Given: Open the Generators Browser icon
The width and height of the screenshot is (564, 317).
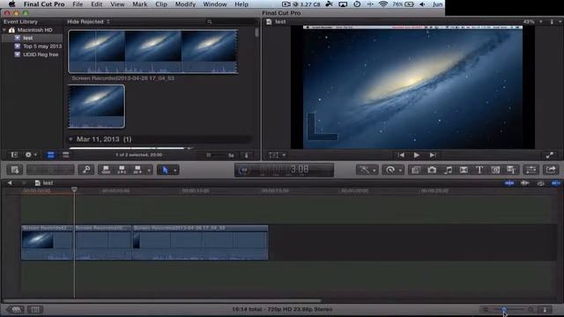Looking at the screenshot, I should click(x=495, y=170).
